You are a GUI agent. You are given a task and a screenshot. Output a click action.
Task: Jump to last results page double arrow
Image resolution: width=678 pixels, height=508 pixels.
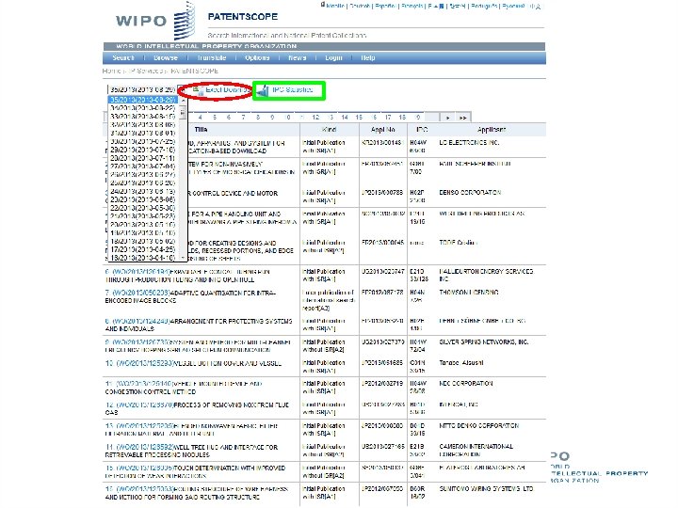pos(462,118)
